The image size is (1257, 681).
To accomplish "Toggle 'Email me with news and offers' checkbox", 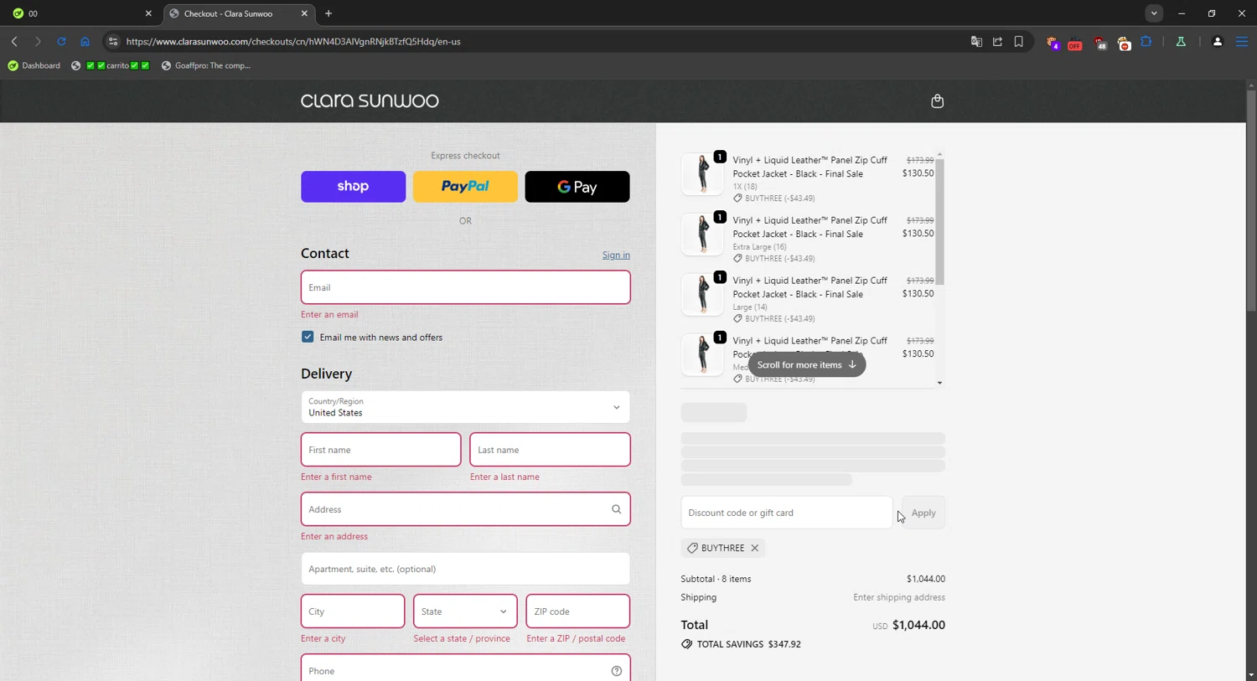I will [308, 337].
